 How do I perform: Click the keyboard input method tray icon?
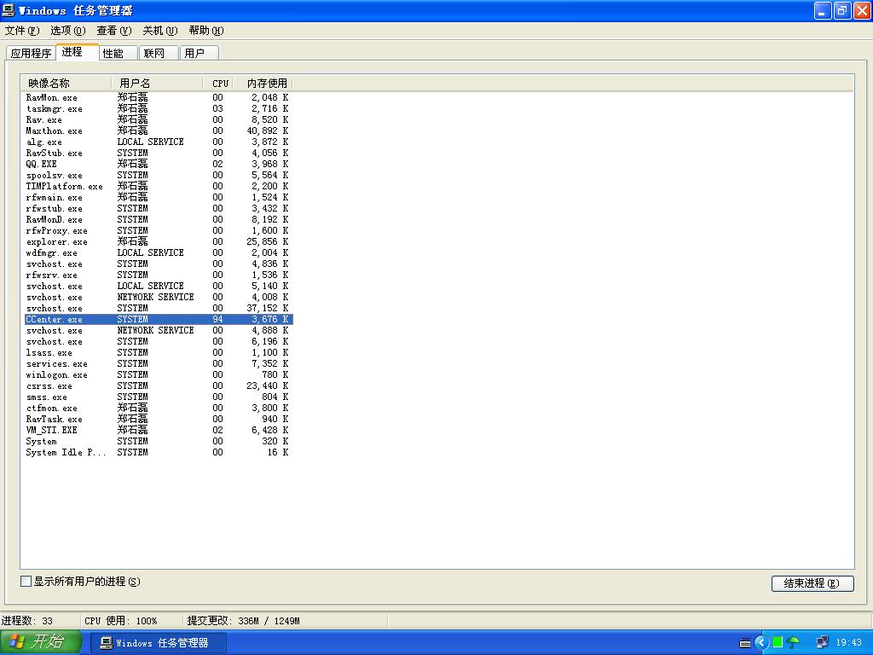click(745, 643)
